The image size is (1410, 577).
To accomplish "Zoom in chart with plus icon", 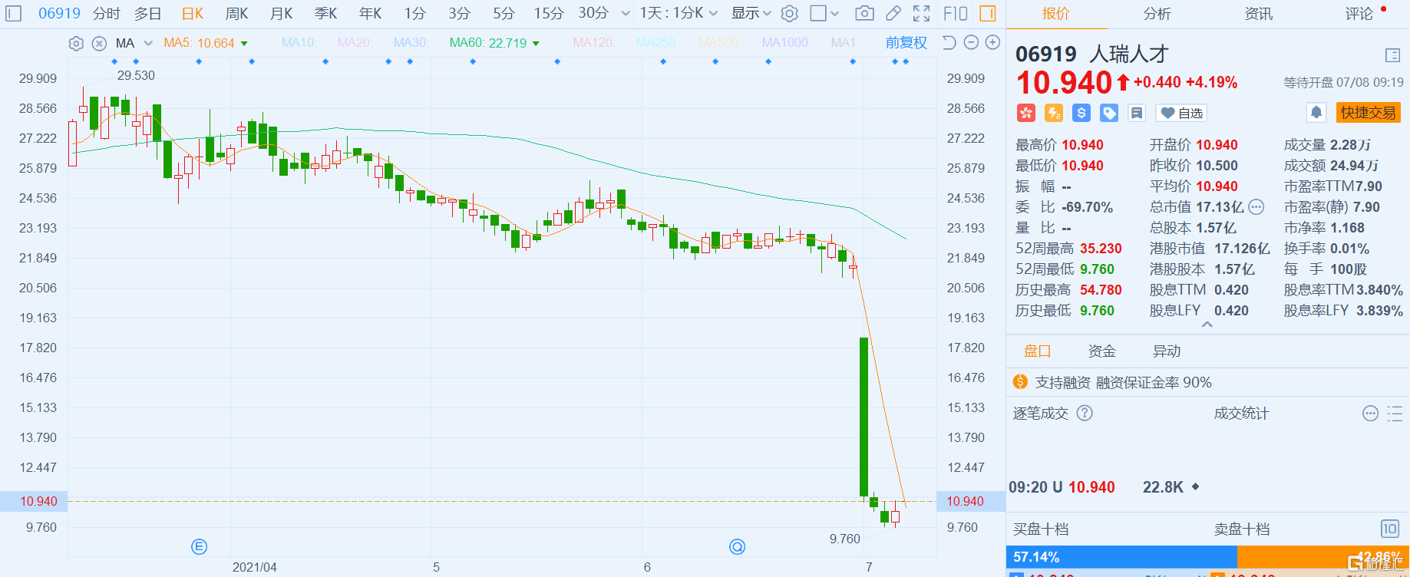I will pyautogui.click(x=992, y=42).
